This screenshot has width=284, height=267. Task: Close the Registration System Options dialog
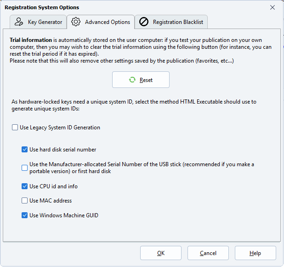coord(273,7)
